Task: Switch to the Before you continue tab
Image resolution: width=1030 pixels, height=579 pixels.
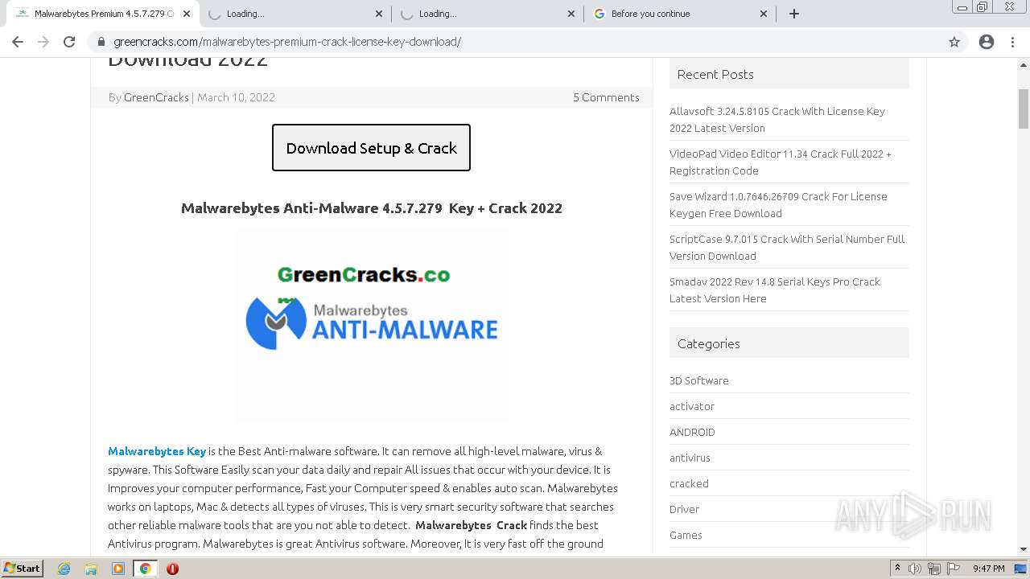Action: point(679,14)
